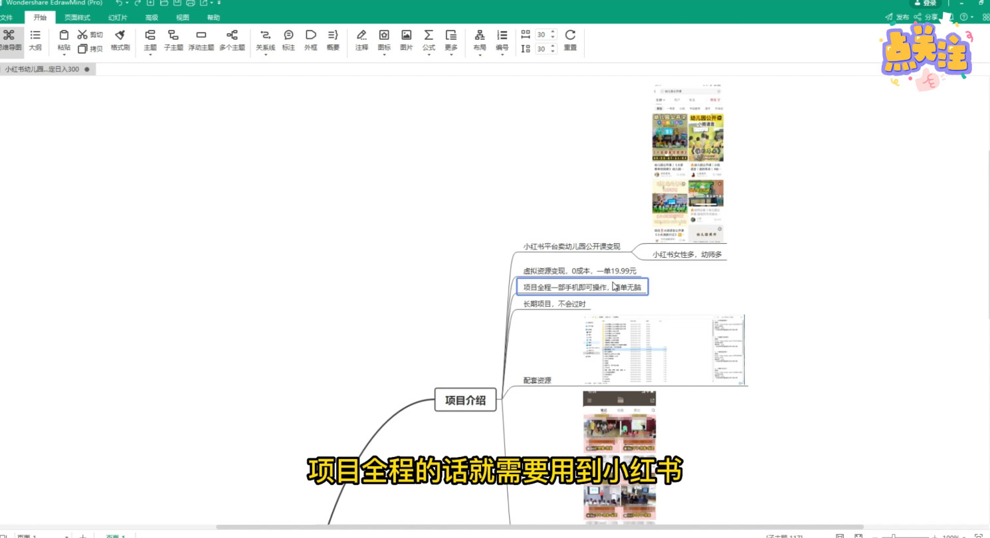Image resolution: width=990 pixels, height=538 pixels.
Task: Select the 格式刷 format painter tool
Action: [119, 40]
